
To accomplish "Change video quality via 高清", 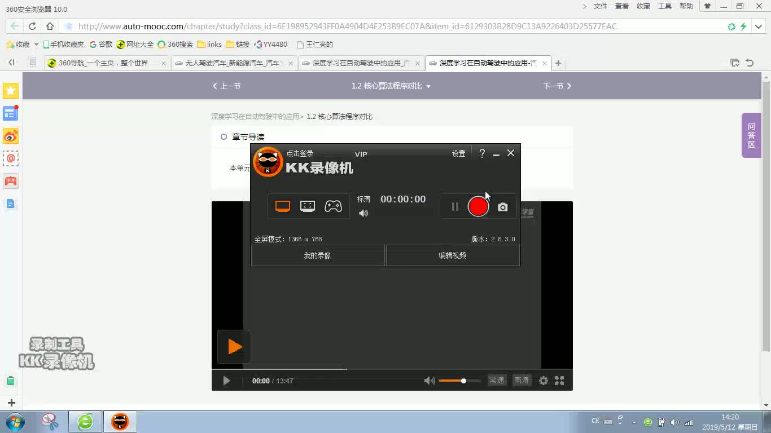I will click(522, 381).
